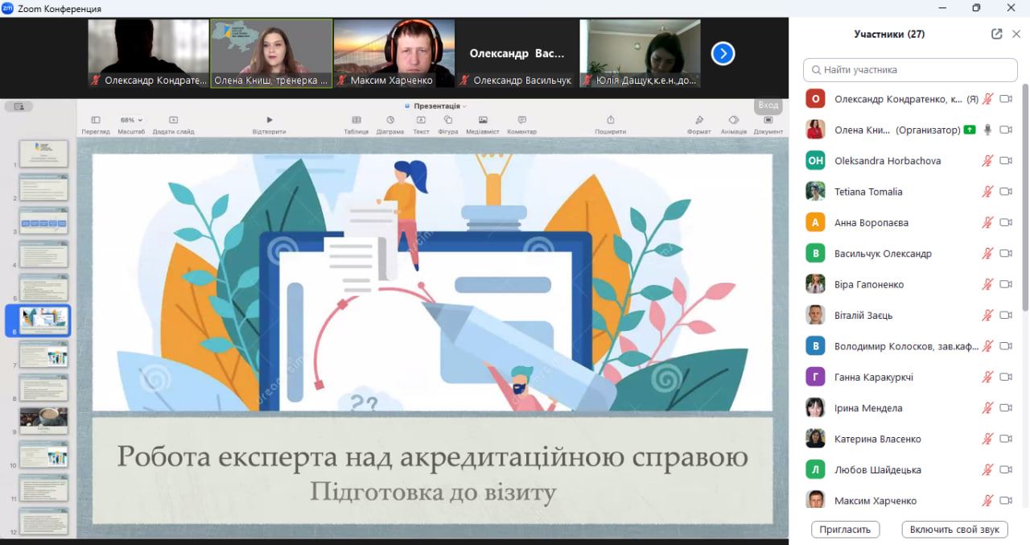Select slide 9 thumbnail with coffee cup

click(43, 419)
